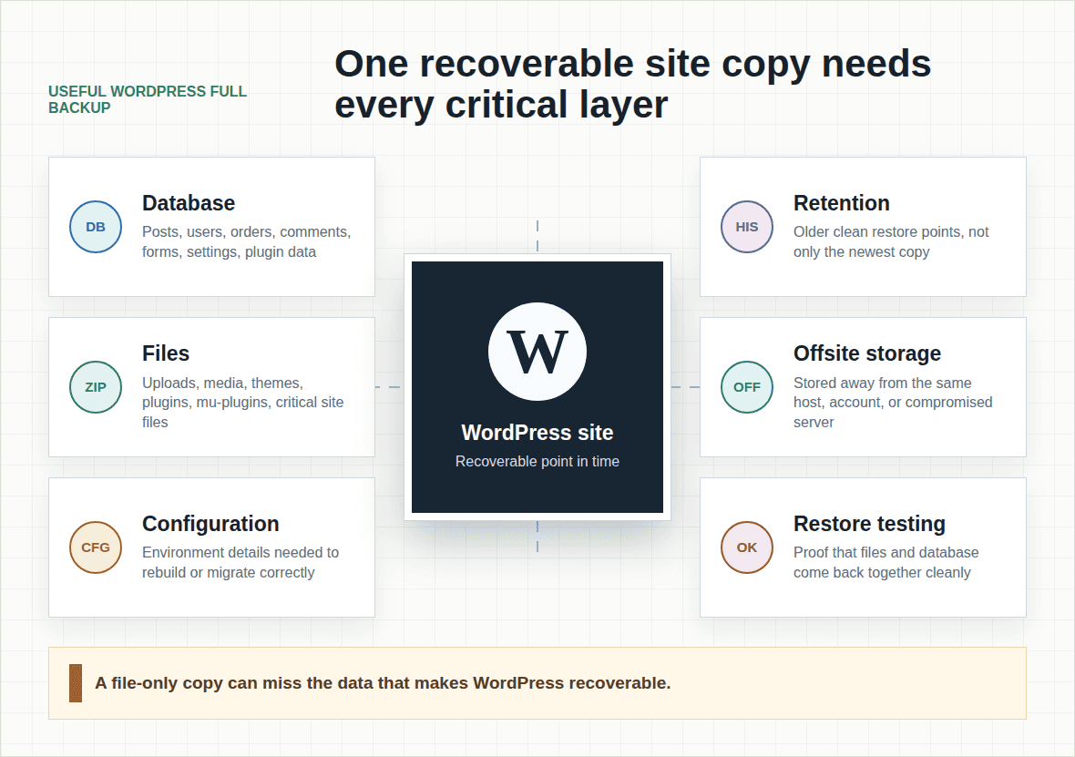Click the 'A file-only copy can miss' note
Image resolution: width=1075 pixels, height=757 pixels.
point(383,683)
